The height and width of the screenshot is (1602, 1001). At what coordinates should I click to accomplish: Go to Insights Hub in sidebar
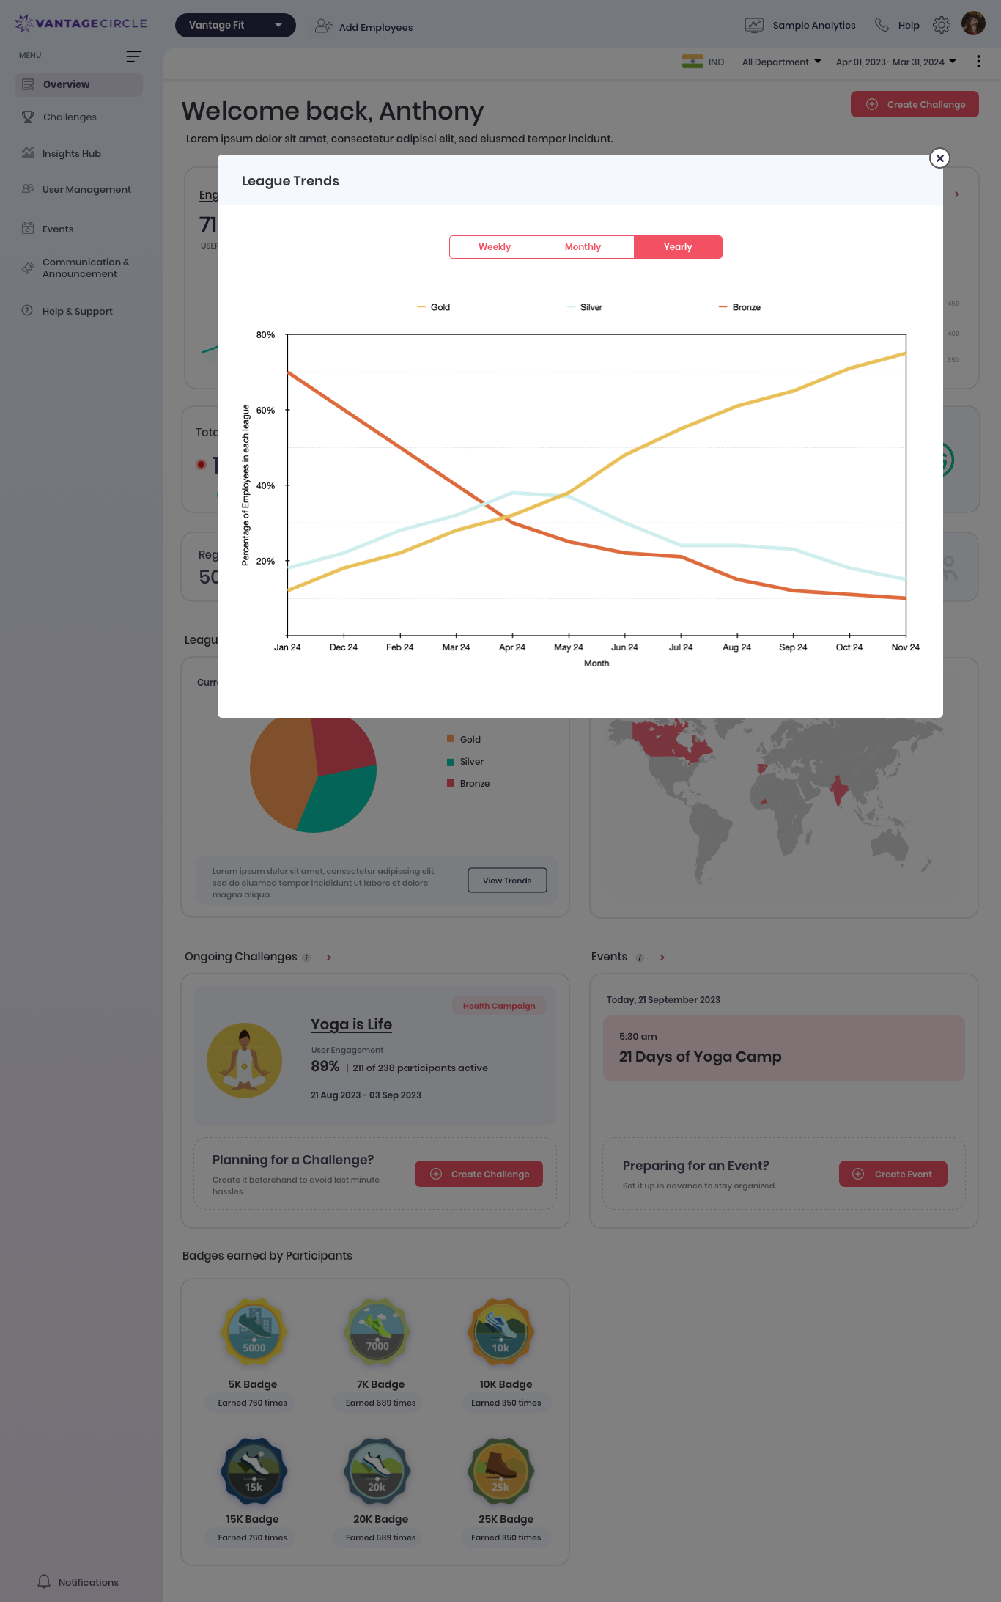point(72,154)
